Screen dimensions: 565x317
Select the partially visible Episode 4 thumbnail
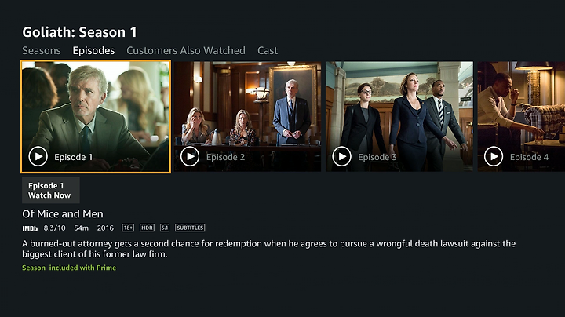(x=521, y=116)
